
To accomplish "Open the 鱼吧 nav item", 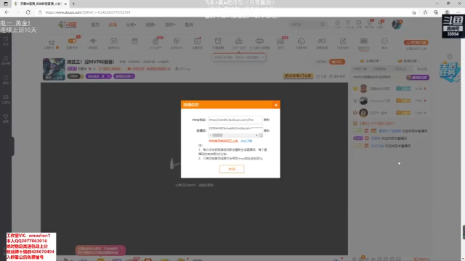I will (189, 25).
